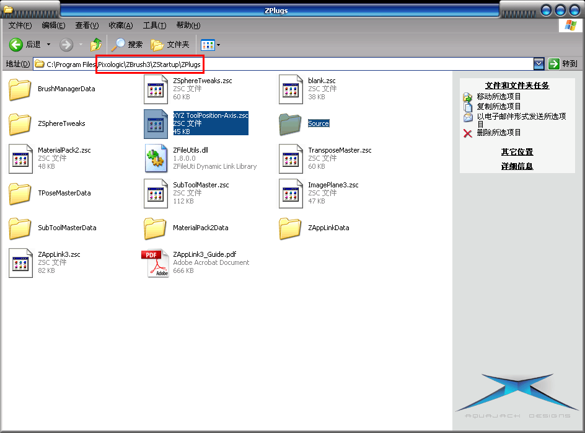Open the 查看(V) menu
Viewport: 585px width, 433px height.
87,25
